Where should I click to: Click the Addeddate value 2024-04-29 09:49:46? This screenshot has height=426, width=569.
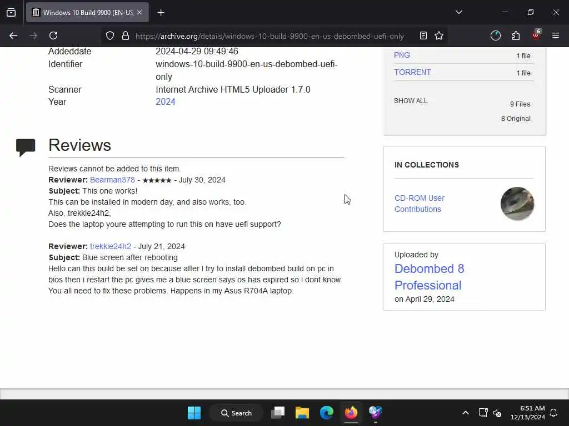(197, 52)
